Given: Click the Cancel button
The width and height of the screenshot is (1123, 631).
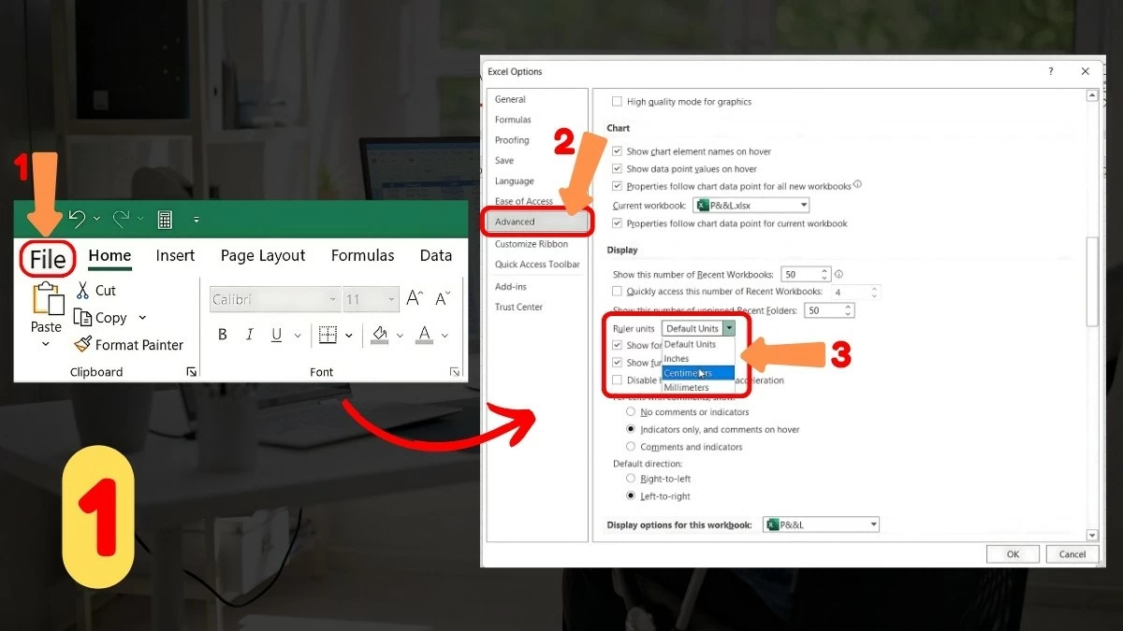Looking at the screenshot, I should coord(1072,553).
